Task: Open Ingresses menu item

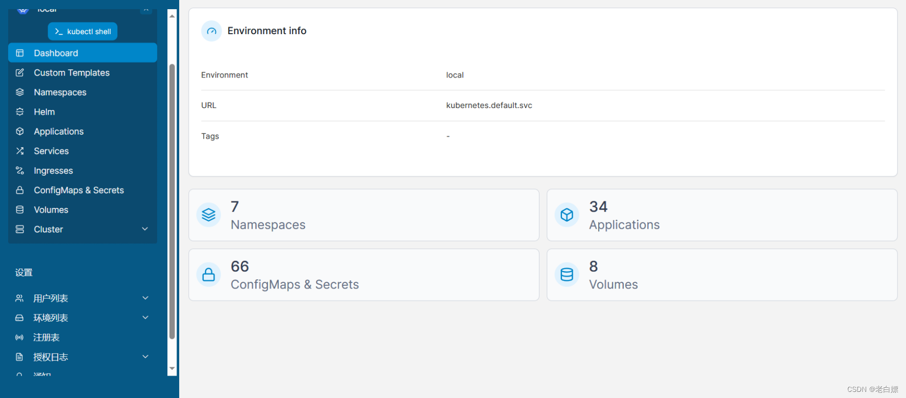Action: pyautogui.click(x=83, y=170)
